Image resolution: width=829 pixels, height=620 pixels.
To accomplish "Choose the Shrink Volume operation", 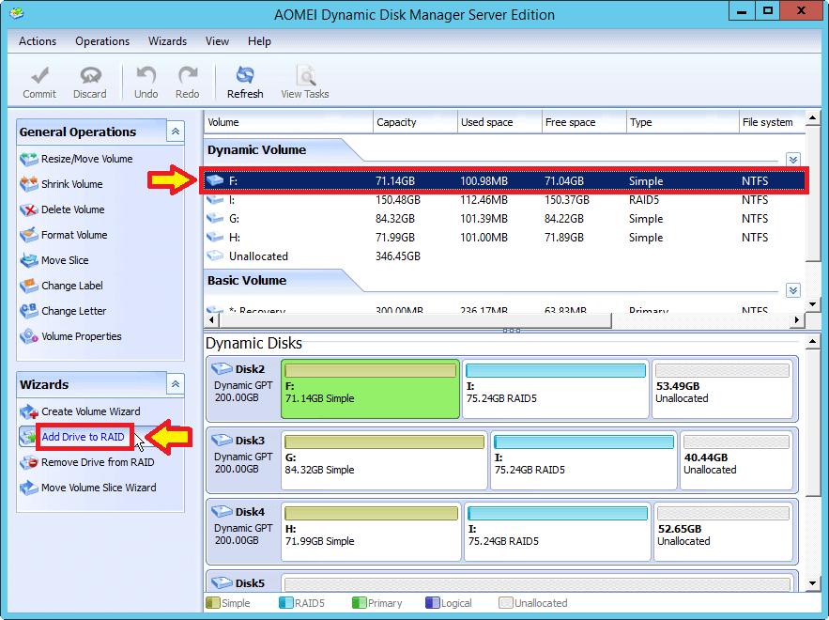I will coord(72,184).
